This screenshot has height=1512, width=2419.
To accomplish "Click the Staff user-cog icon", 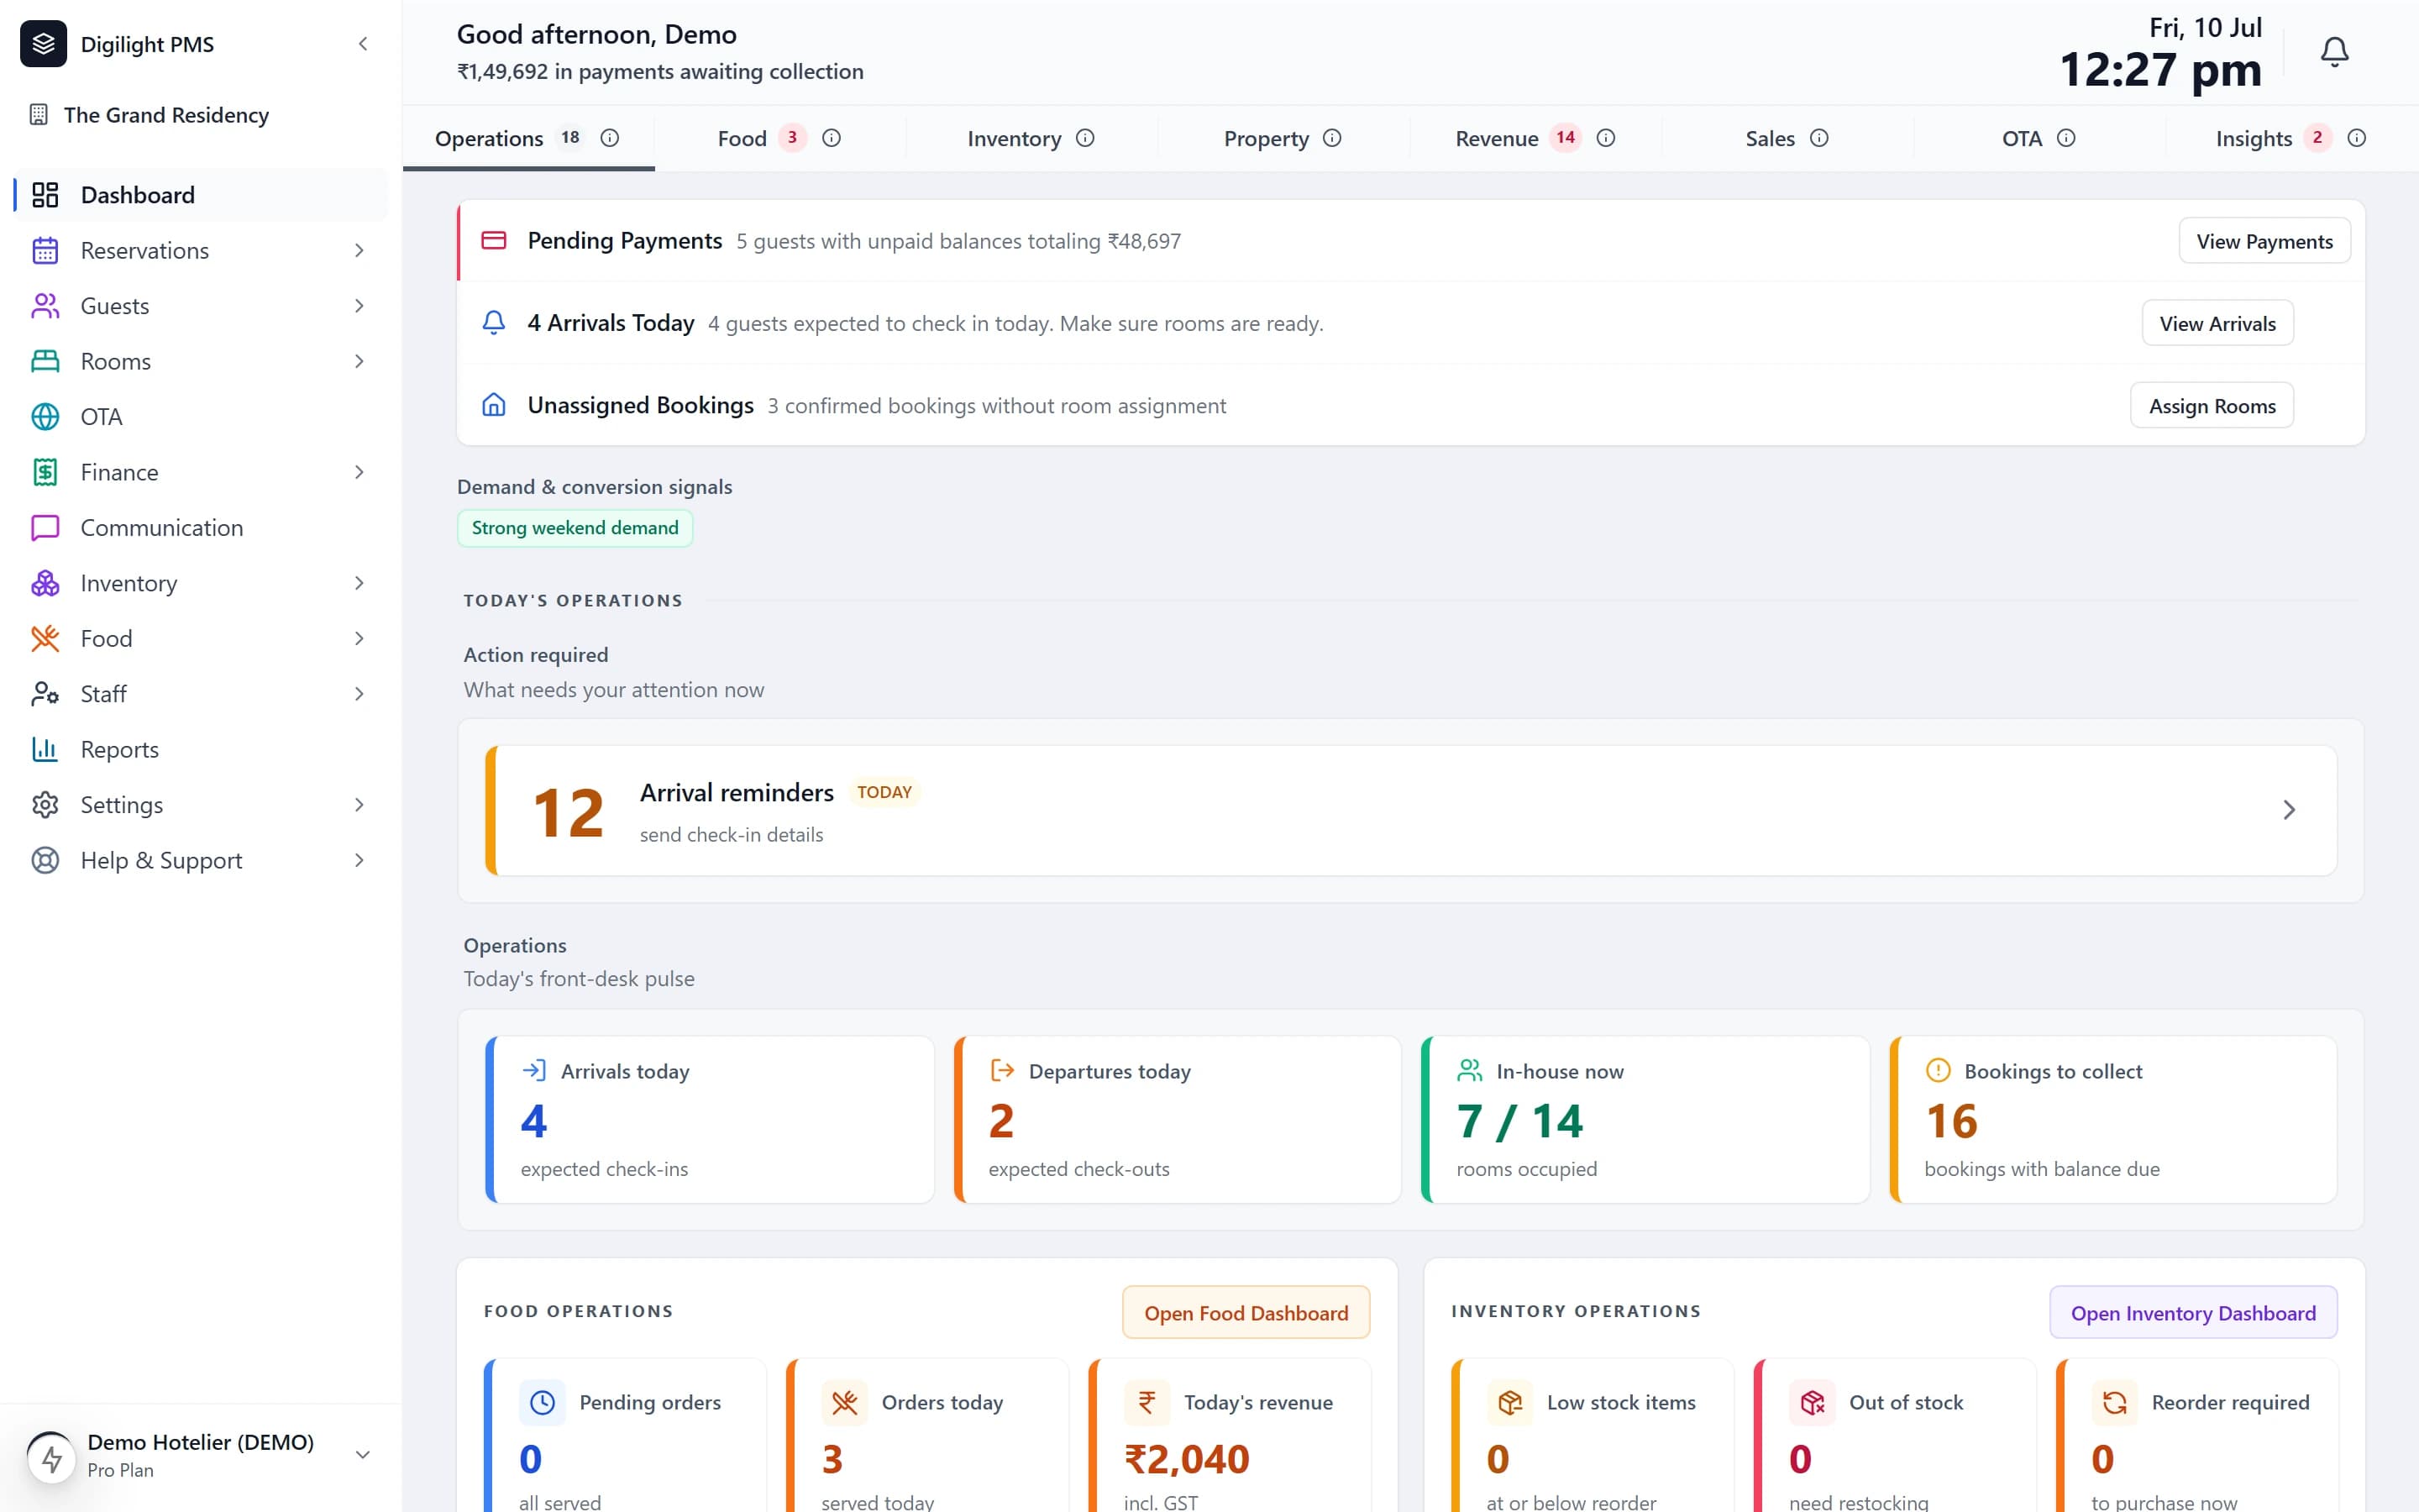I will pyautogui.click(x=45, y=694).
